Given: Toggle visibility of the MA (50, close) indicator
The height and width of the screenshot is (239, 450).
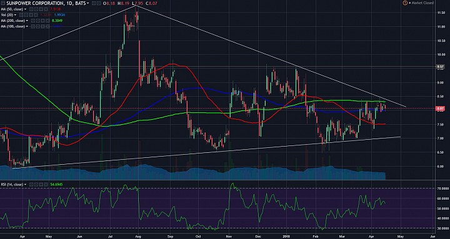Looking at the screenshot, I should click(31, 9).
